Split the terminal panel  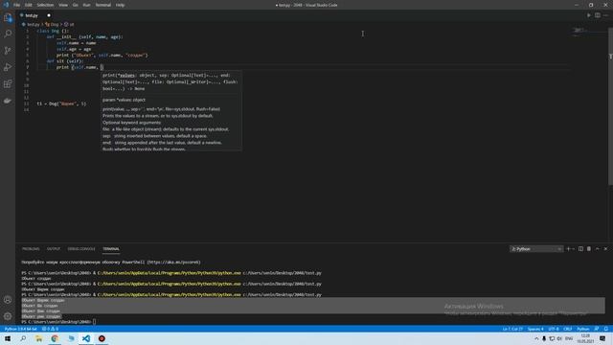point(580,249)
